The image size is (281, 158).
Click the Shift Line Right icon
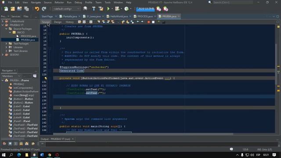click(x=142, y=22)
